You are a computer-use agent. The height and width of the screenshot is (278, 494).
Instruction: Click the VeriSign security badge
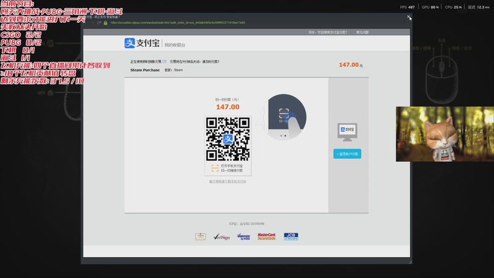click(222, 237)
